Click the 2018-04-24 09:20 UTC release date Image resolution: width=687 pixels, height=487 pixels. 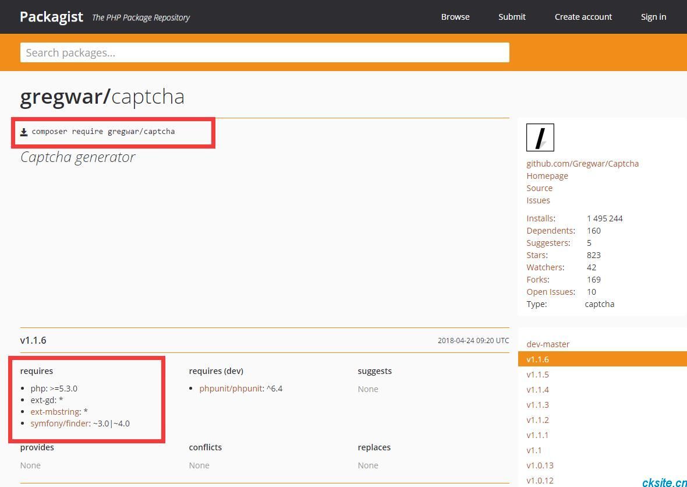473,340
